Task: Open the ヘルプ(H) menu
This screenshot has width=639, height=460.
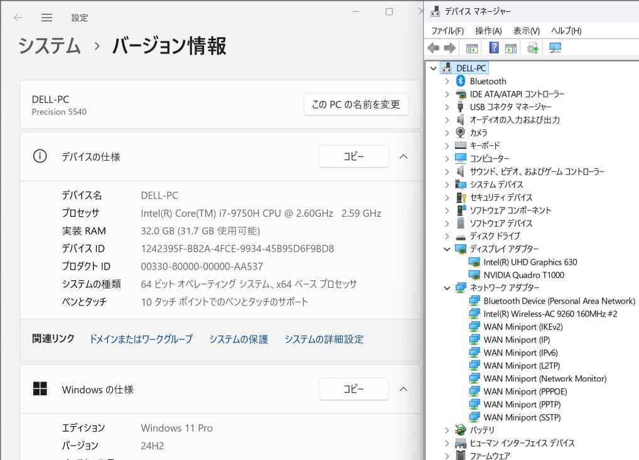Action: (x=566, y=31)
